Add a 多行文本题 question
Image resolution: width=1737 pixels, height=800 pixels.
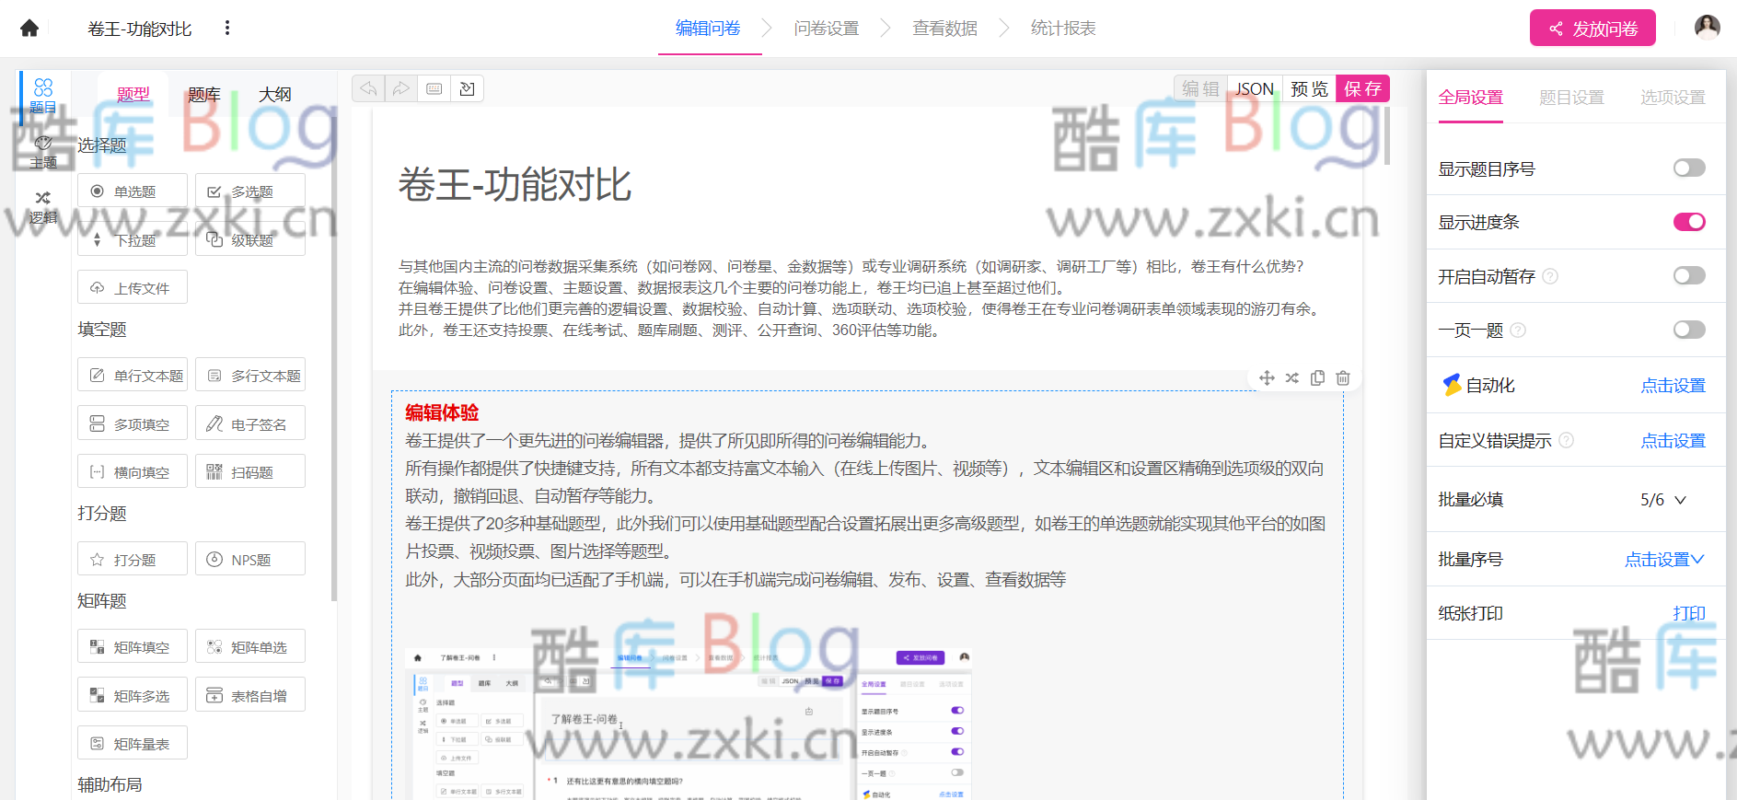point(250,376)
